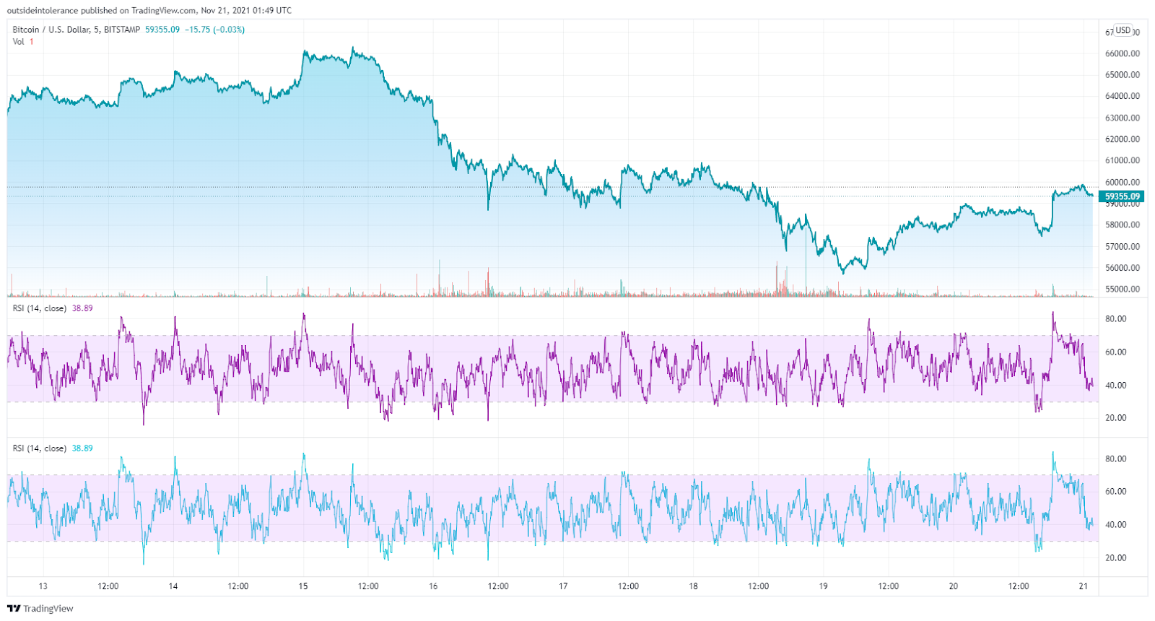Click the day 13 label on time axis

pos(43,586)
